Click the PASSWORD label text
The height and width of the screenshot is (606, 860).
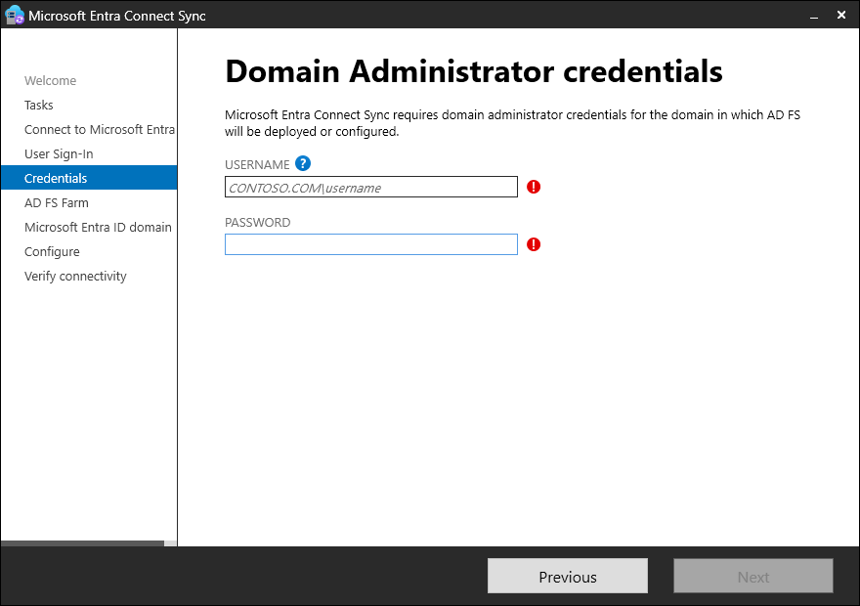258,222
